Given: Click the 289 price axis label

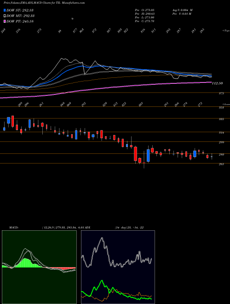Looking at the screenshot, I should [222, 154].
